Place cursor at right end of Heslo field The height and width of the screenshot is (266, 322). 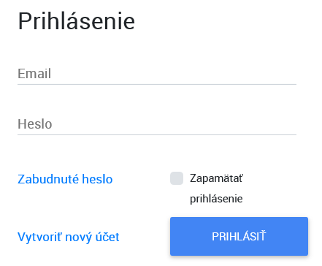292,124
